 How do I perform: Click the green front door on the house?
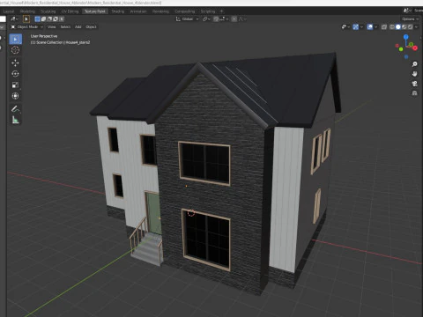153,213
